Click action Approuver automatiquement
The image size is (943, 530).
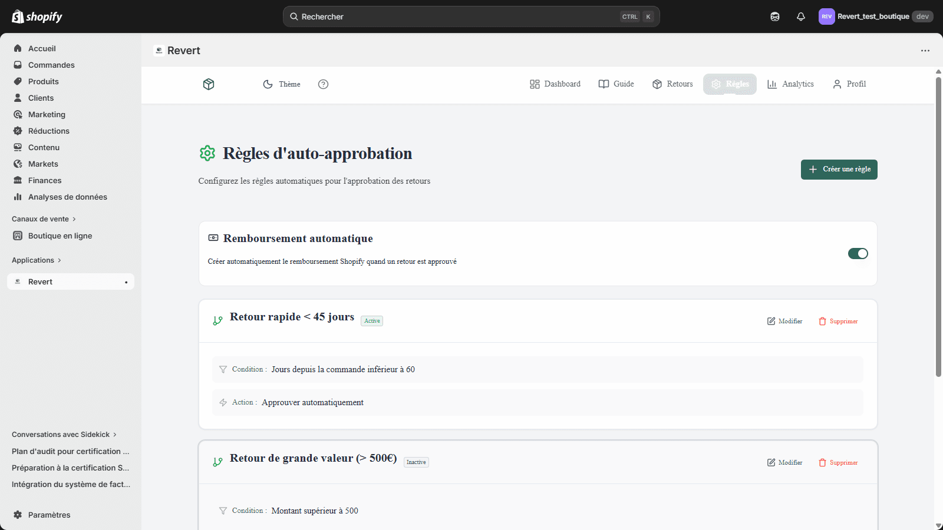pos(538,403)
